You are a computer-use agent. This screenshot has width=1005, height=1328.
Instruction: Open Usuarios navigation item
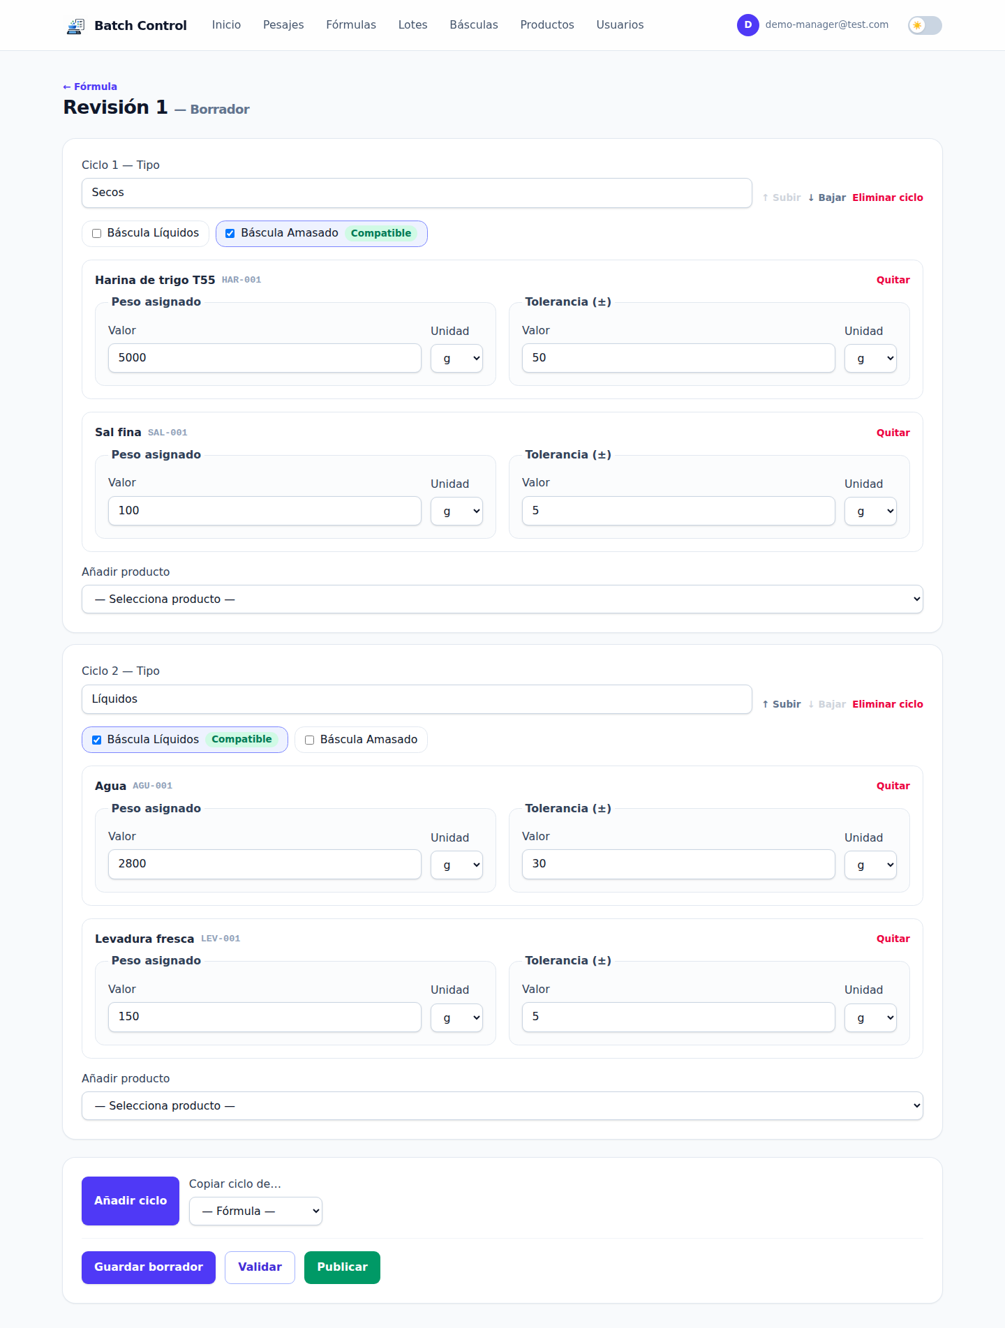[620, 25]
